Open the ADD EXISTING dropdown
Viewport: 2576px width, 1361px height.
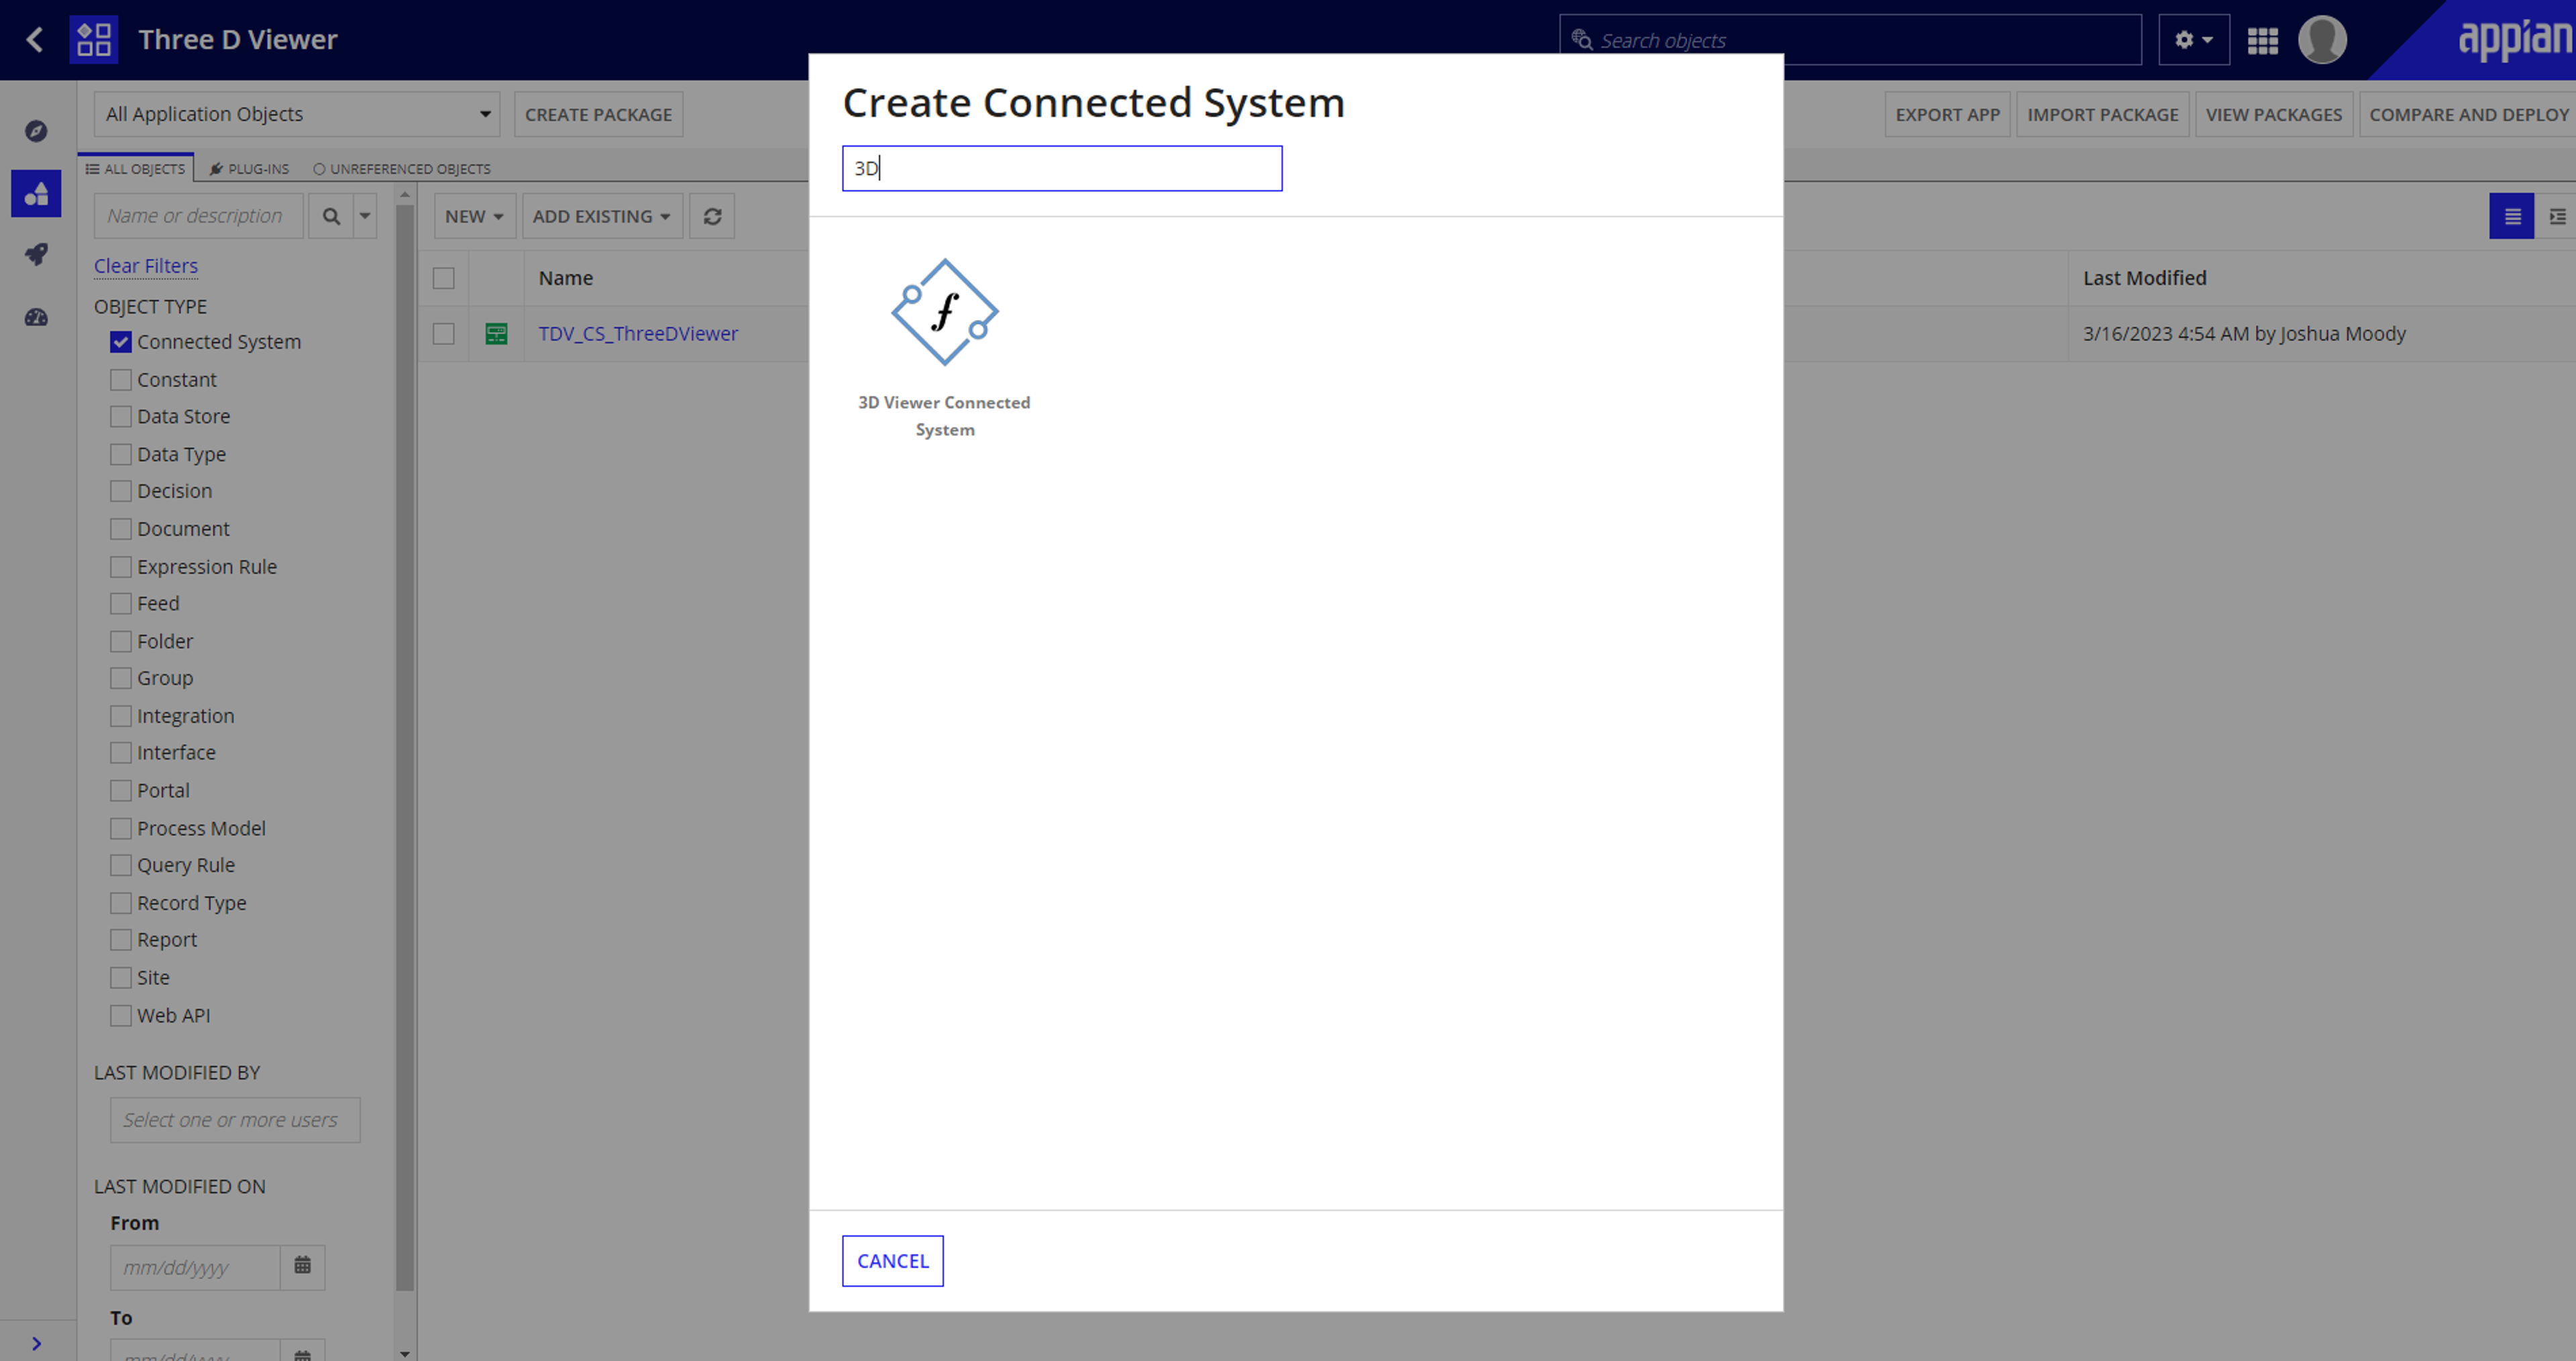(602, 216)
